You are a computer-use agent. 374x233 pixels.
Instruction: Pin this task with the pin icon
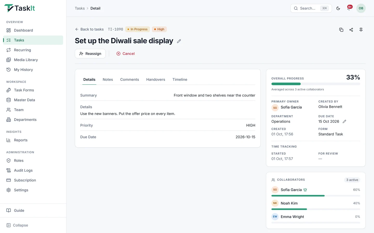click(x=361, y=30)
